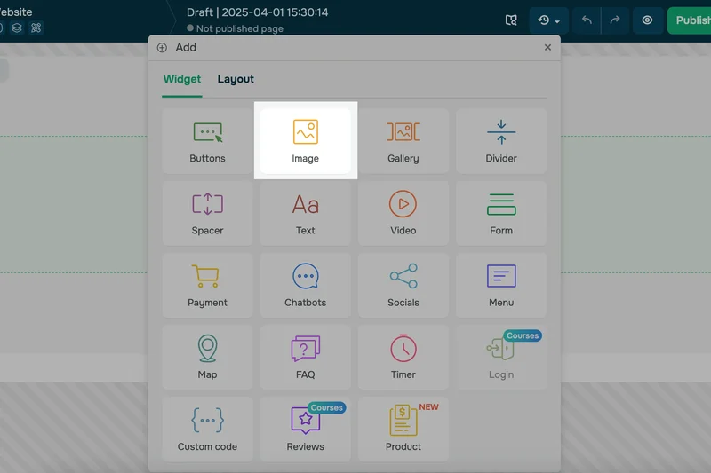Insert a Divider widget
This screenshot has height=473, width=711.
[501, 141]
